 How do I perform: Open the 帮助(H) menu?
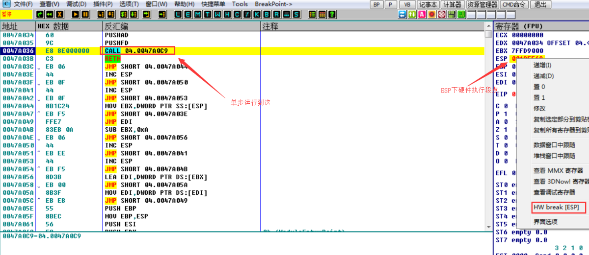click(x=184, y=4)
